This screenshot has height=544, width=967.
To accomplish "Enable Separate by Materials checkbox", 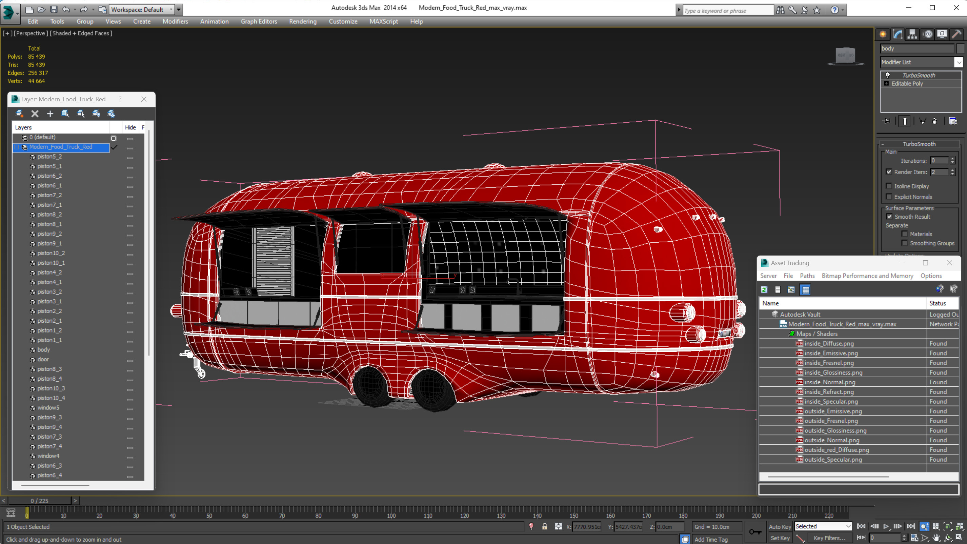I will pos(904,234).
